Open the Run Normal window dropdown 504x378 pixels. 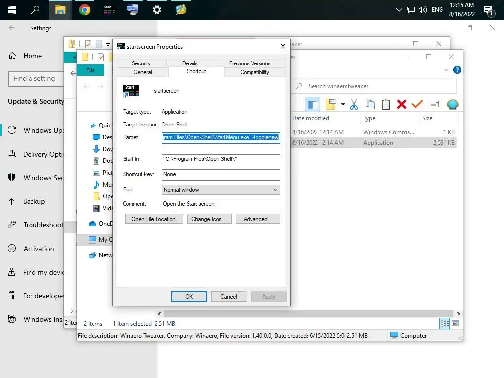coord(221,190)
